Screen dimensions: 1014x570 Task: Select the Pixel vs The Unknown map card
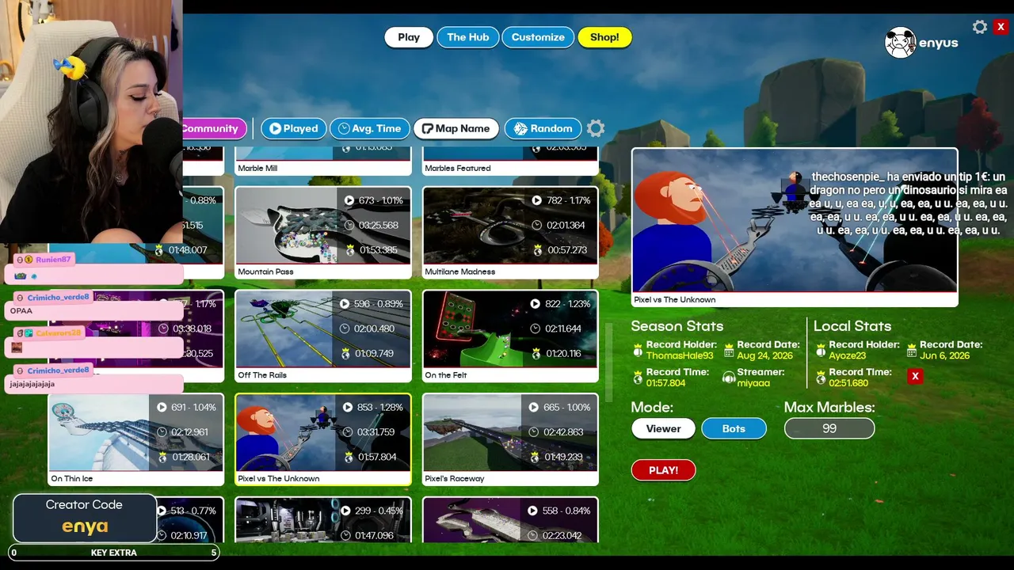pos(323,439)
